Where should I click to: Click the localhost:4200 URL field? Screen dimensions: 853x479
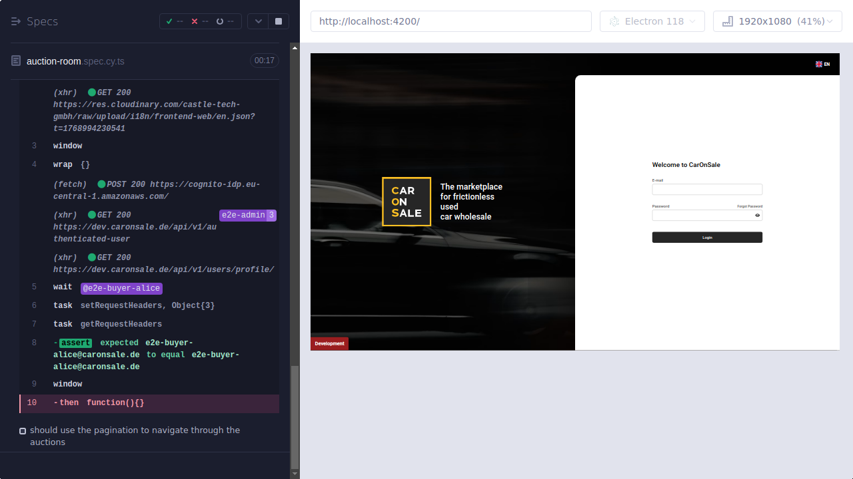(450, 21)
